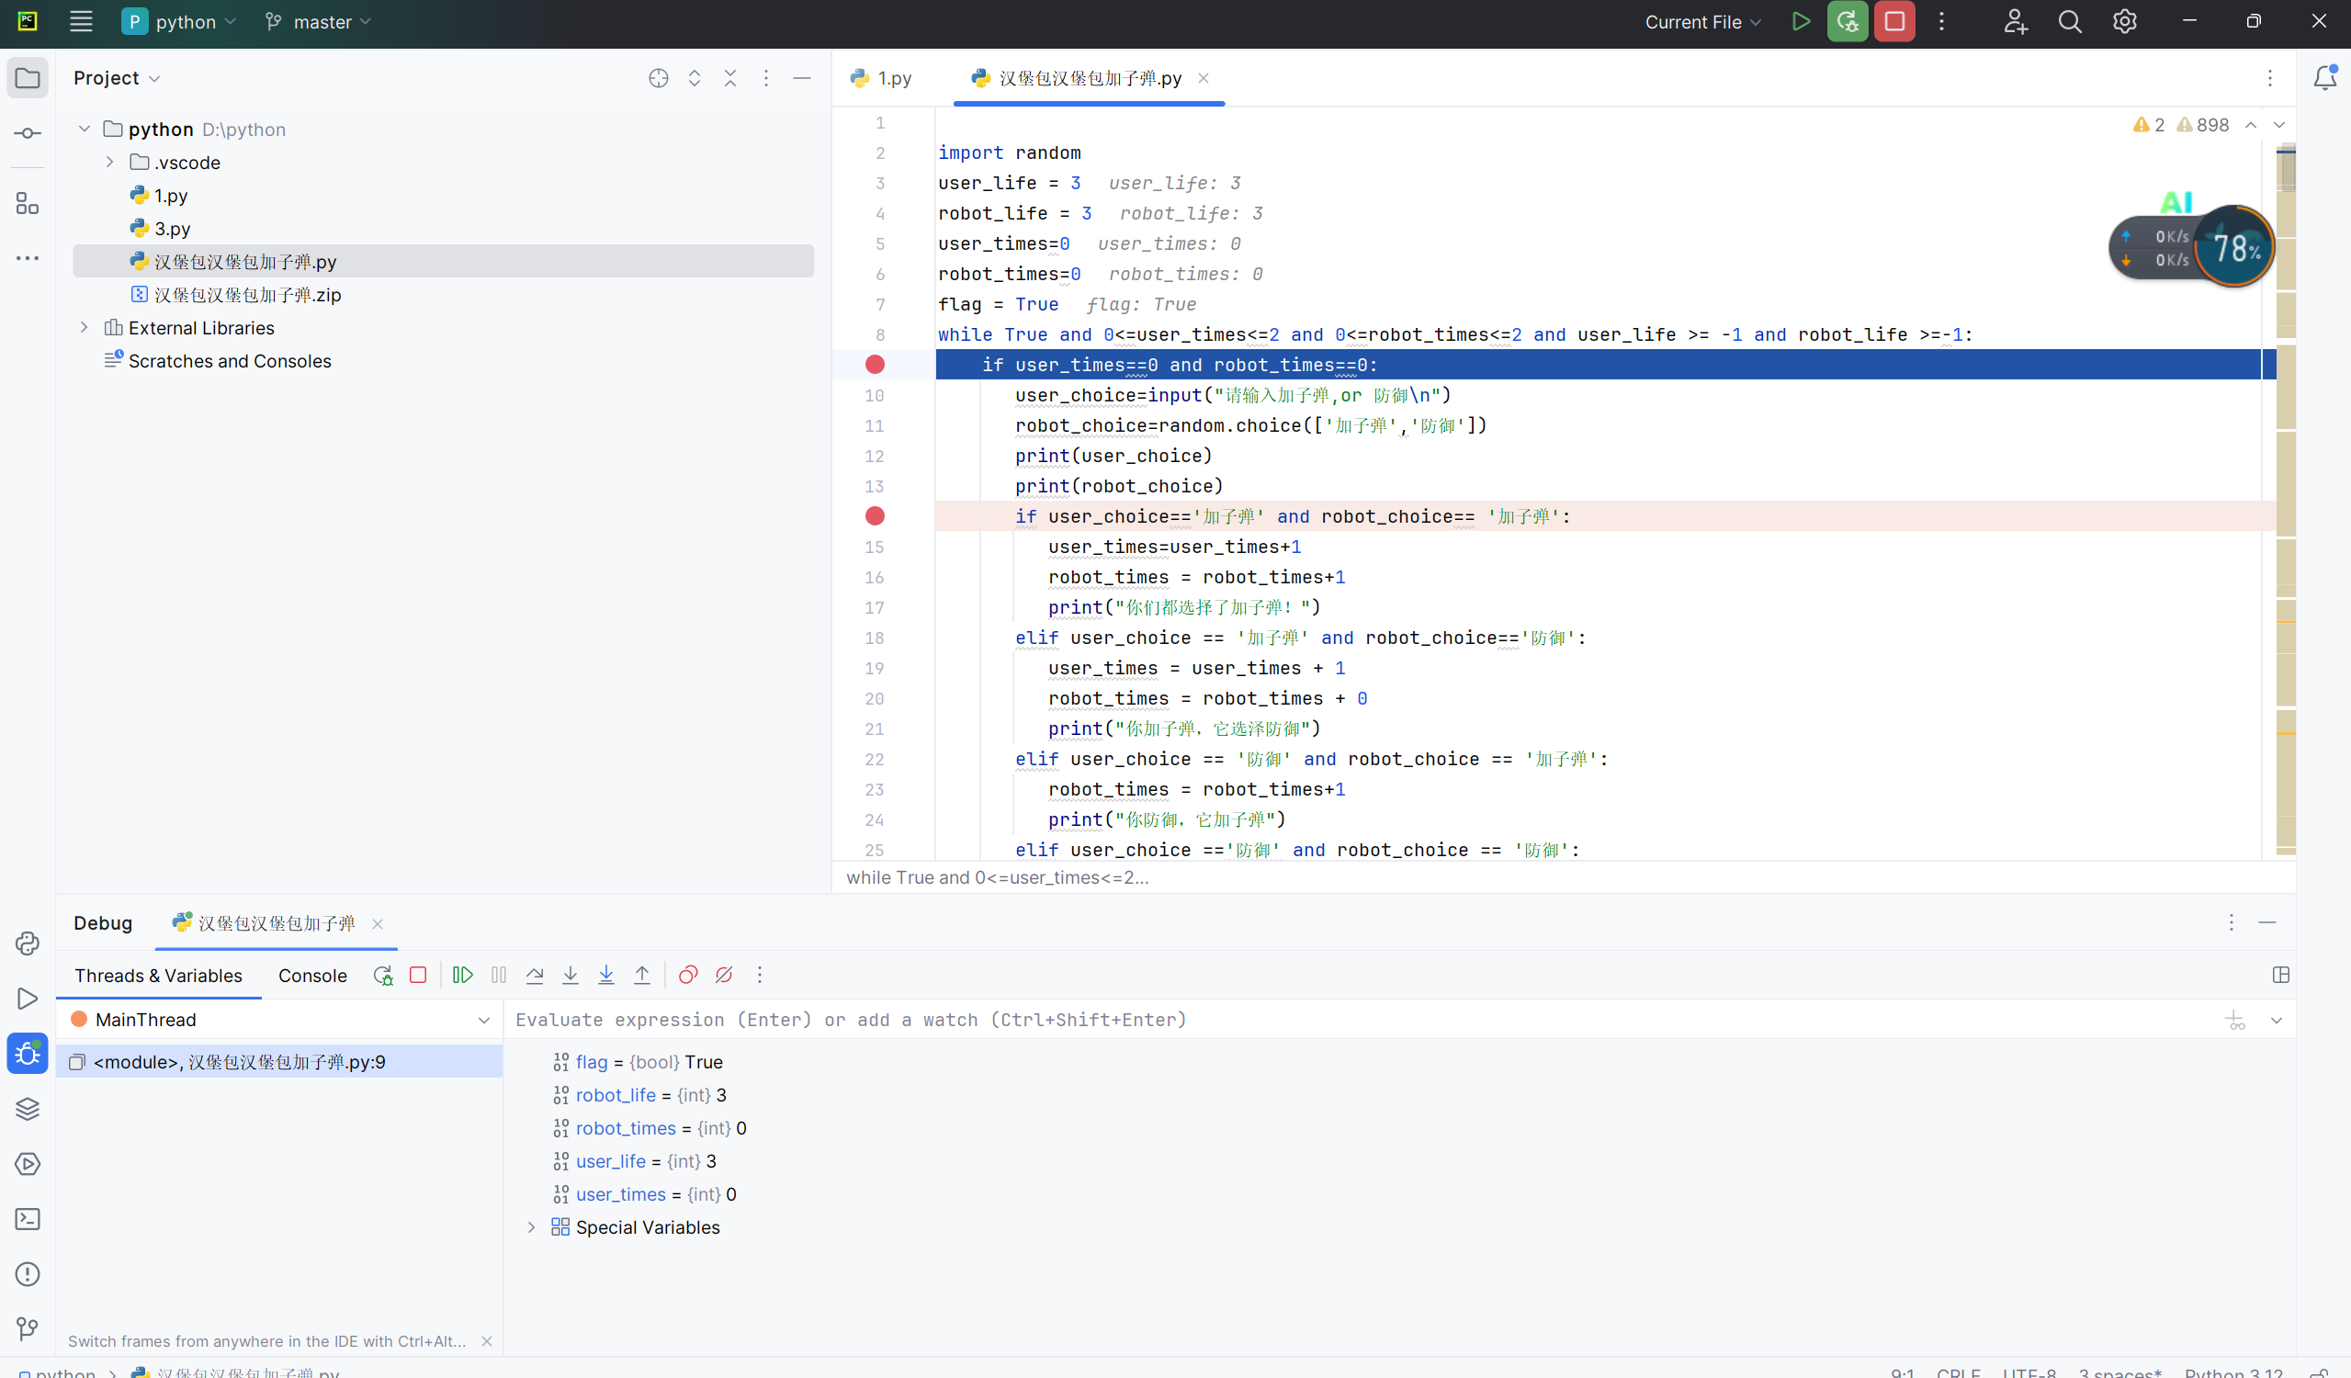Collapse all items in Project panel
This screenshot has height=1378, width=2351.
click(x=730, y=78)
